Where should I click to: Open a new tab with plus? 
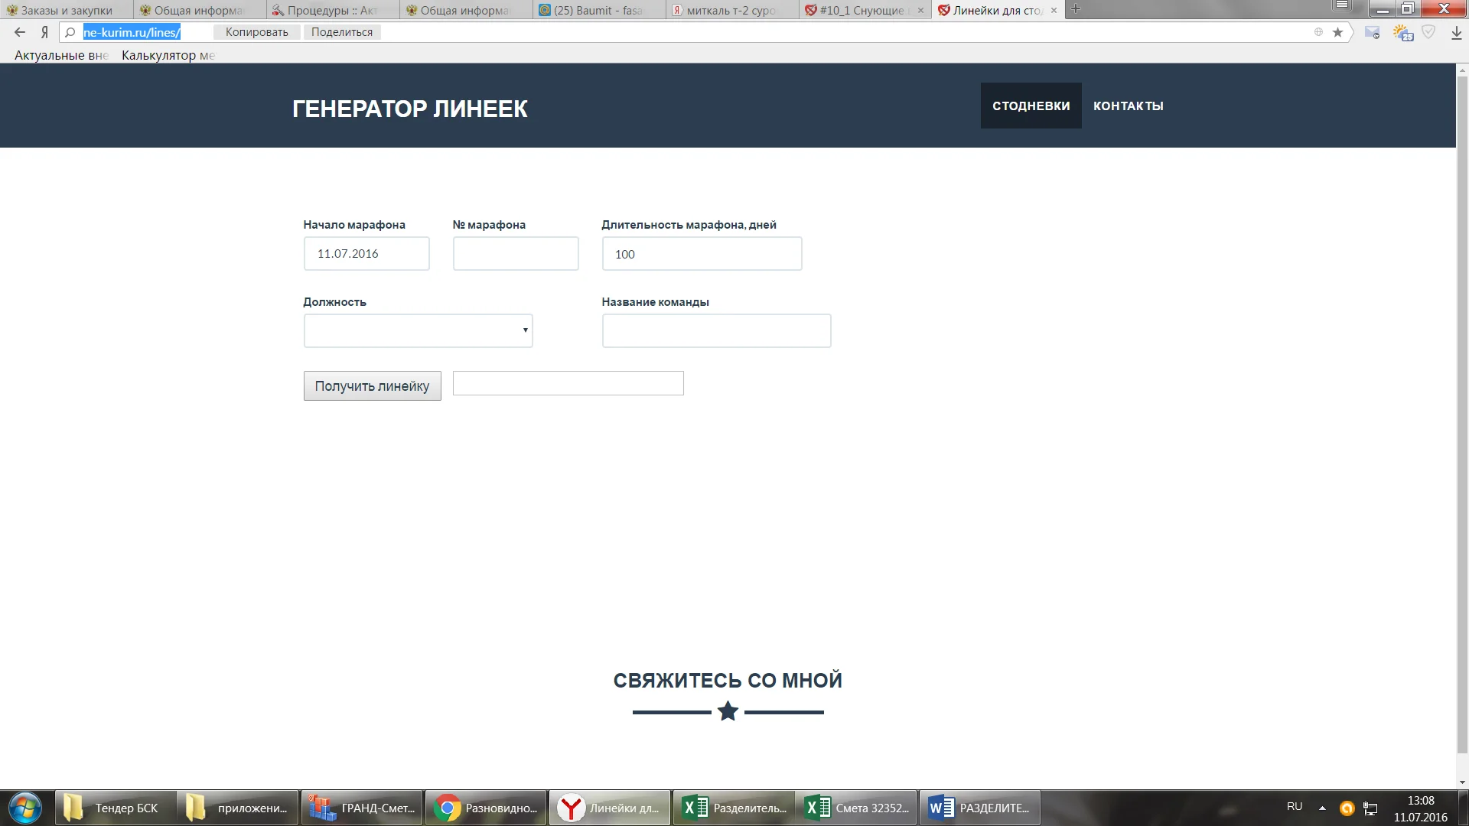pos(1076,9)
